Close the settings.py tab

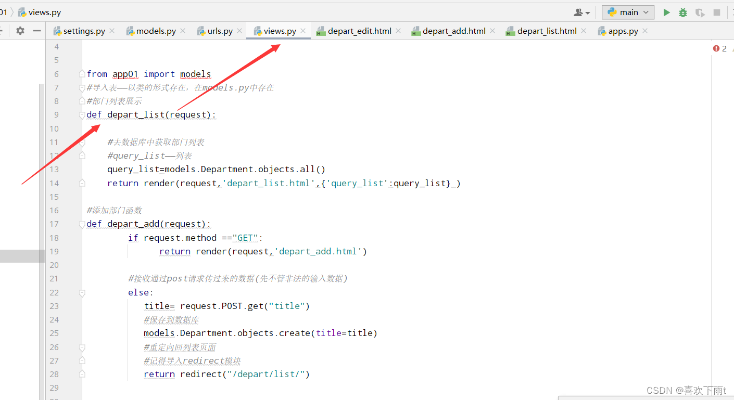click(x=111, y=31)
